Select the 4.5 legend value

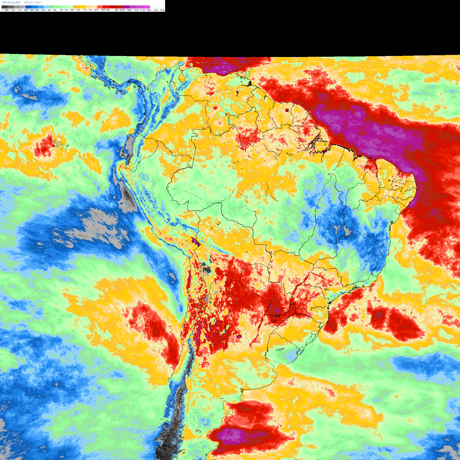tap(55, 10)
